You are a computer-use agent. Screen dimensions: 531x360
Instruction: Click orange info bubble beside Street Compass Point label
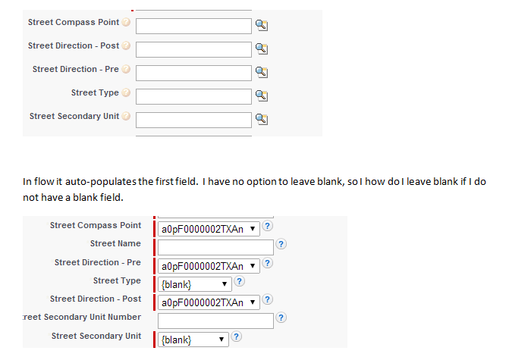click(126, 23)
